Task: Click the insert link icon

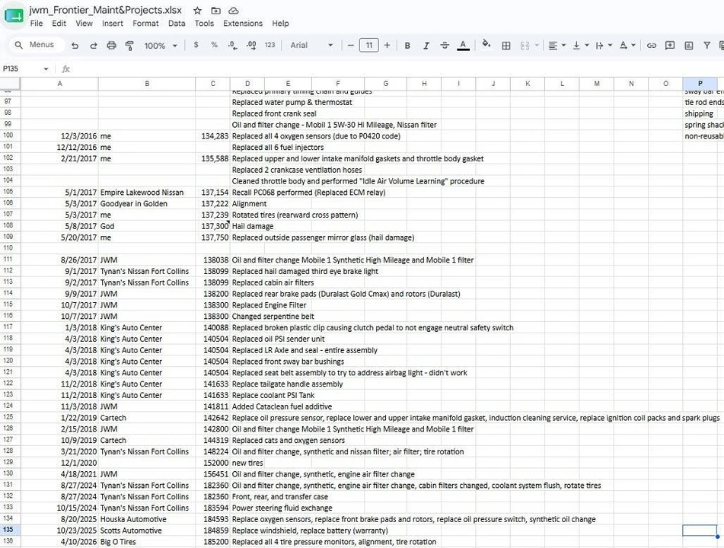Action: 652,45
